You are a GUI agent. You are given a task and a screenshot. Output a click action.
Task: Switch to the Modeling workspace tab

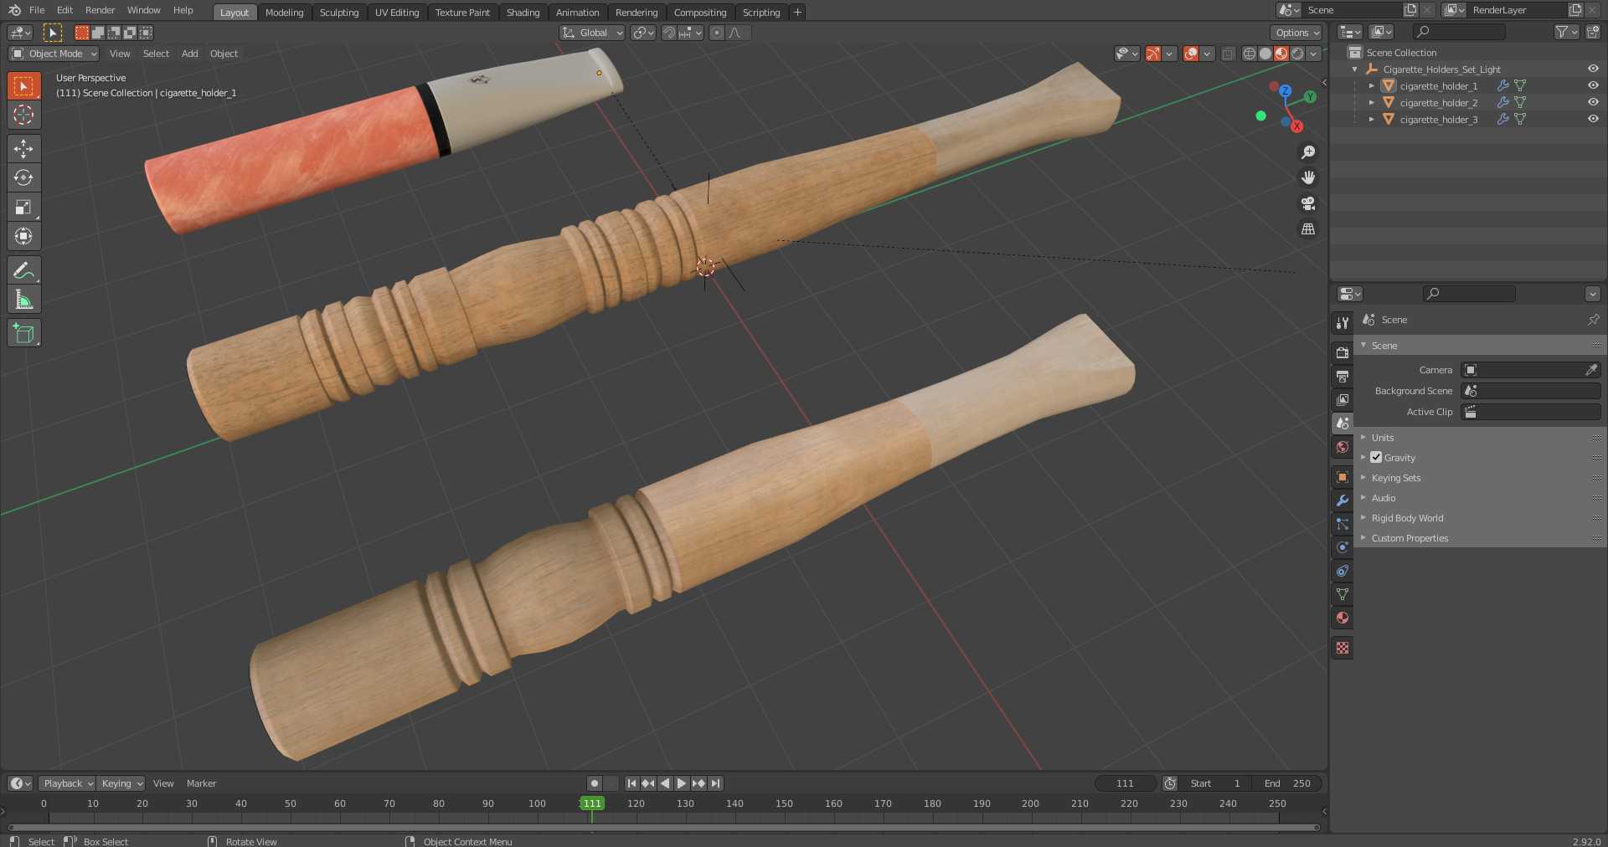(284, 13)
